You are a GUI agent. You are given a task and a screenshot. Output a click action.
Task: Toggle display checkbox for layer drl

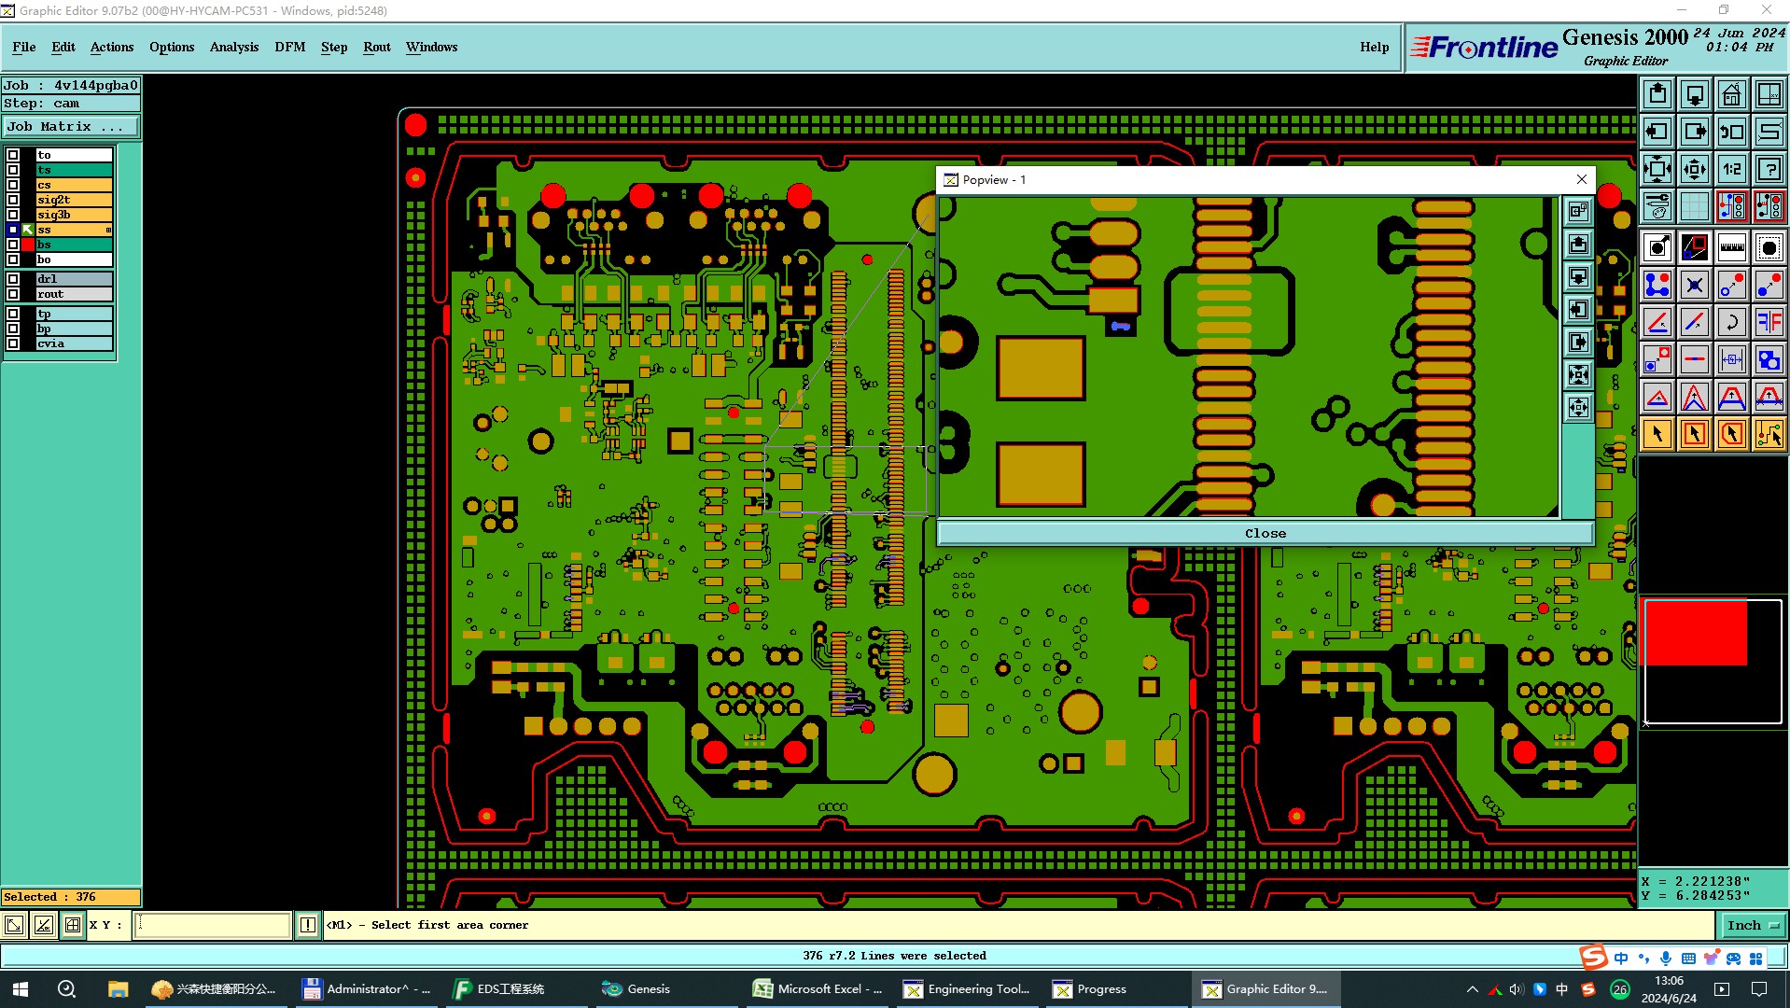point(13,279)
